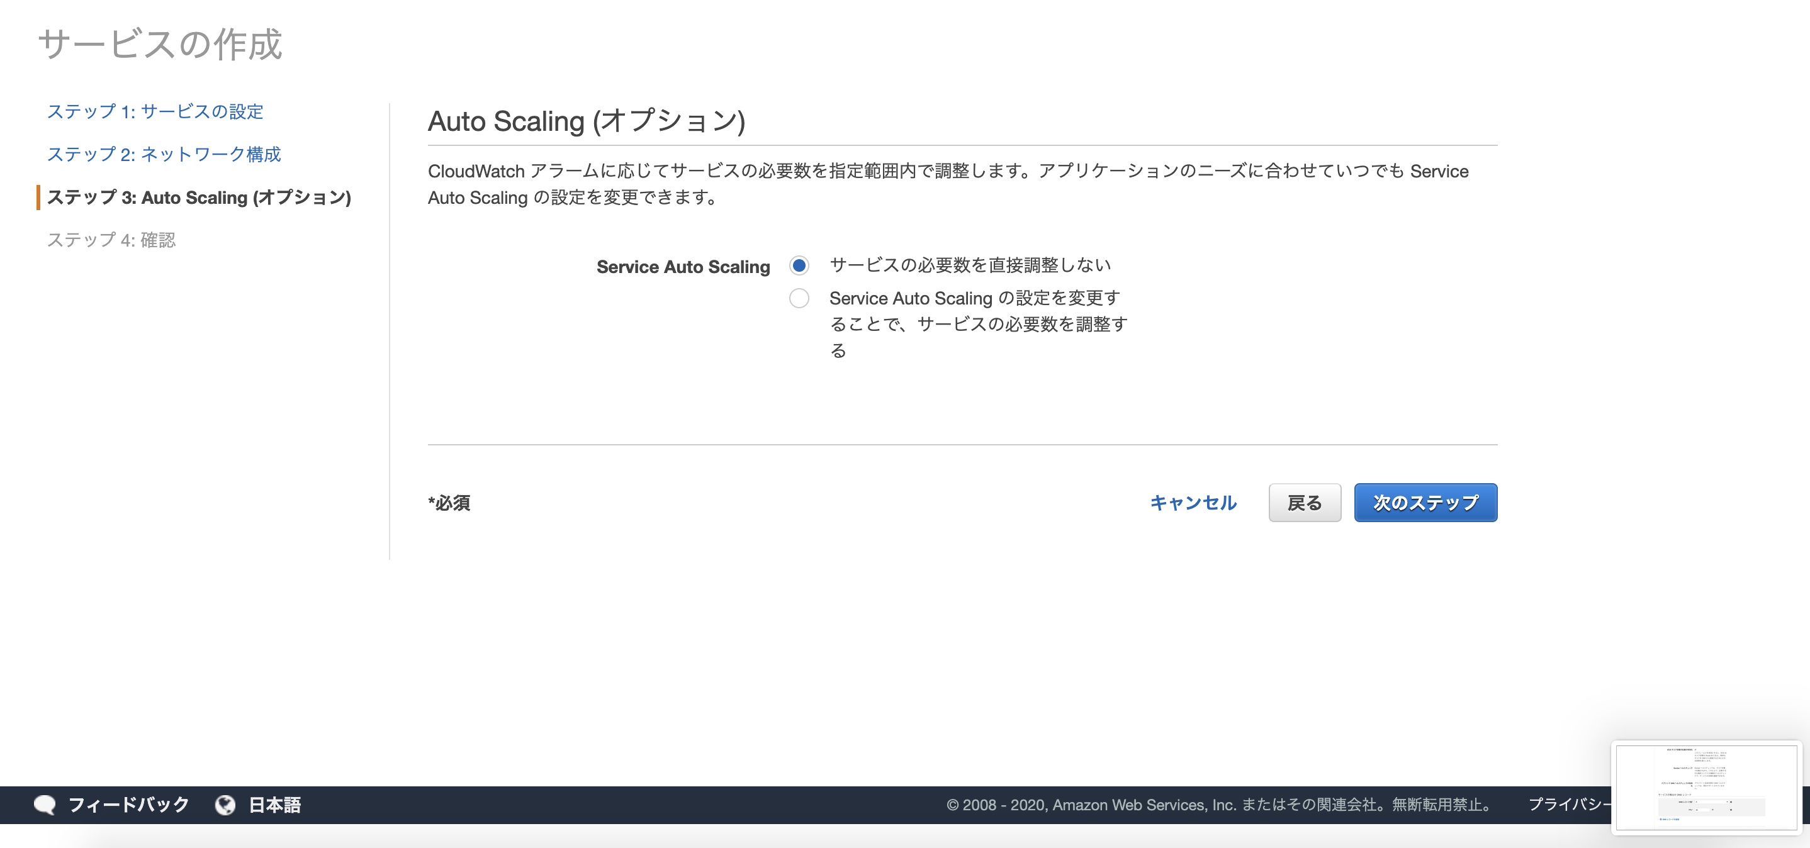
Task: Select 'Service Auto Scaling の設定を変更する' radio button
Action: 799,298
